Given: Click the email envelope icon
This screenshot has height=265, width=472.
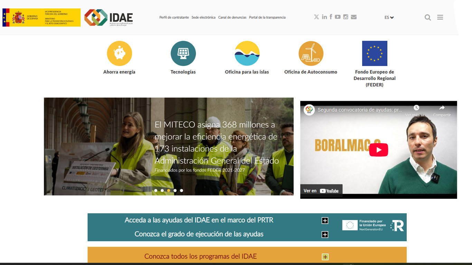Looking at the screenshot, I should (x=353, y=17).
